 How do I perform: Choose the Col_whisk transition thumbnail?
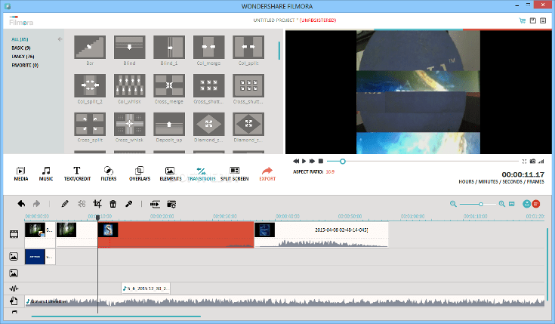click(130, 85)
